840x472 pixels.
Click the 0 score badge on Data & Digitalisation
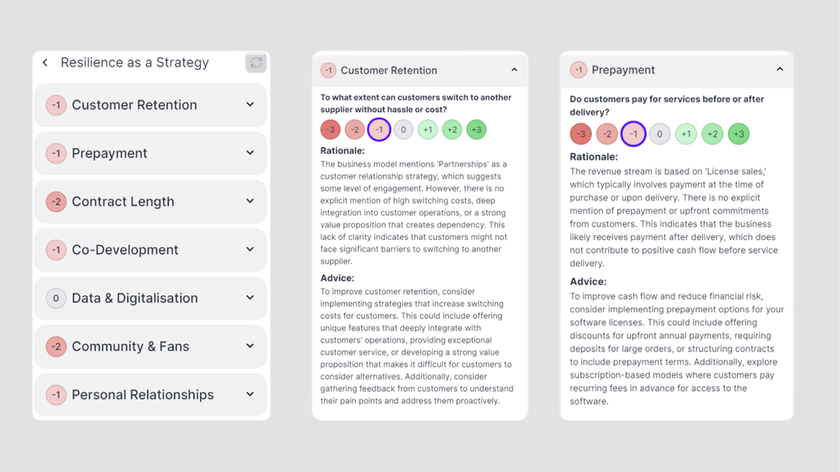coord(56,298)
